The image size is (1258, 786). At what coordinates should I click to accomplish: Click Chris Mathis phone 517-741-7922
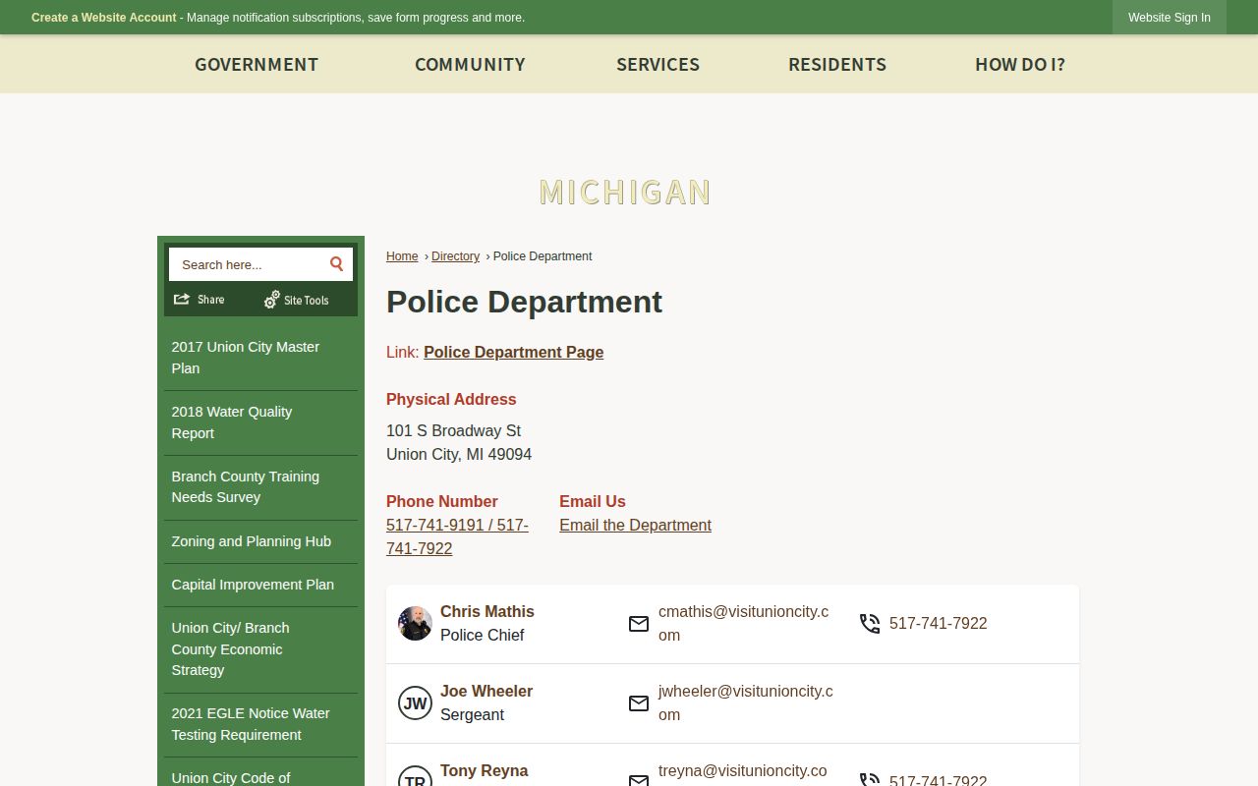[x=938, y=623]
